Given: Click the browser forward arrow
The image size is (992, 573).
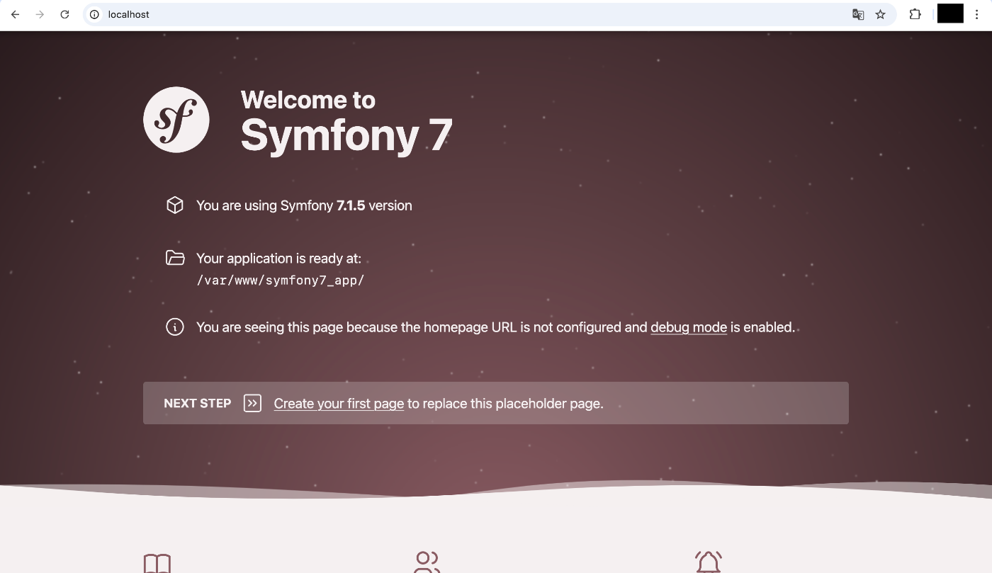Looking at the screenshot, I should pyautogui.click(x=40, y=14).
